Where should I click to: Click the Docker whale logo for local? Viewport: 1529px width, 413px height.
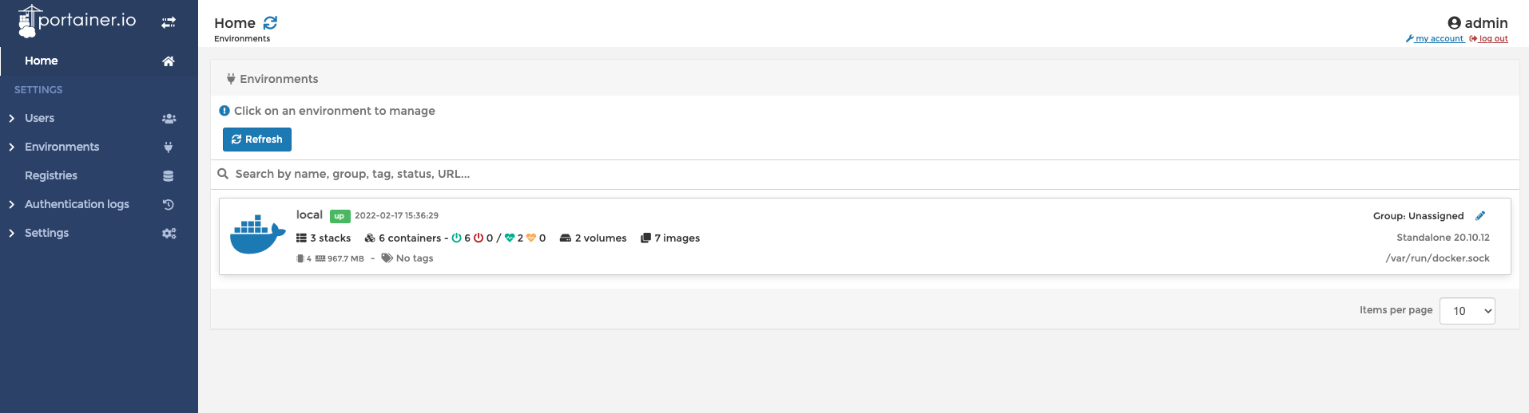point(257,235)
